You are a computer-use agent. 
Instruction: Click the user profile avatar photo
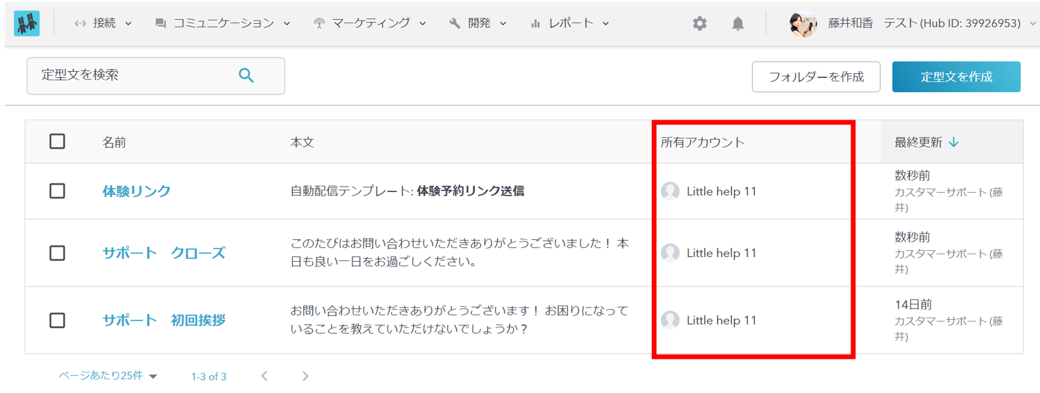pyautogui.click(x=803, y=24)
